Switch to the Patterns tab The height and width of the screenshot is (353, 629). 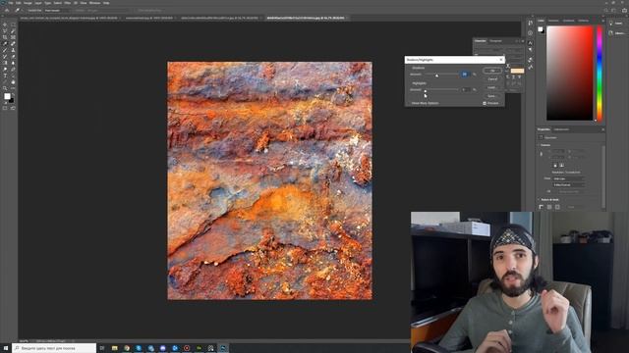(x=583, y=21)
